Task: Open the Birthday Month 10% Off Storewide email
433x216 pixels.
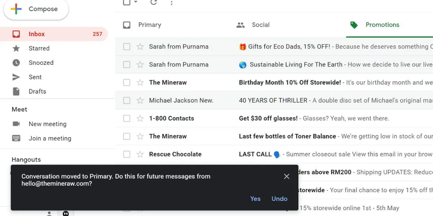Action: click(274, 83)
